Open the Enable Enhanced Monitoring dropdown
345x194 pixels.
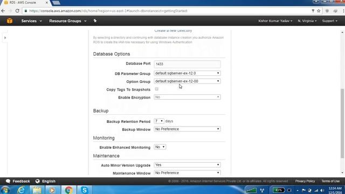pyautogui.click(x=160, y=147)
